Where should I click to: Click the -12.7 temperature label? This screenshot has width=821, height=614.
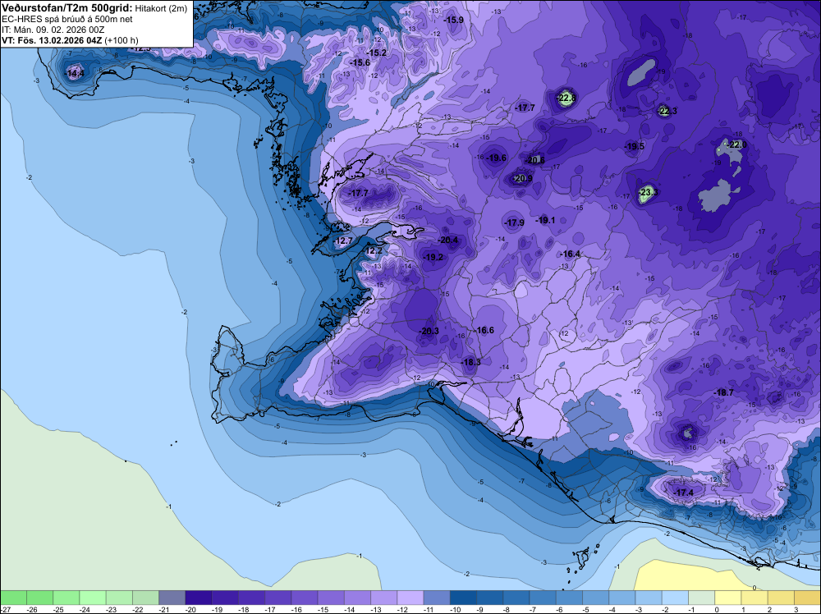343,241
